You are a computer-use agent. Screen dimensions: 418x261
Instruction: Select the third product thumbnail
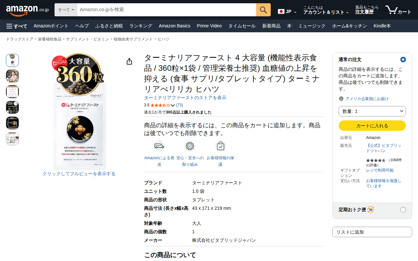[x=12, y=92]
